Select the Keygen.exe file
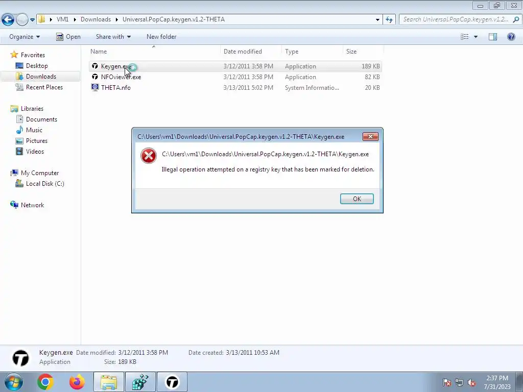 (x=235, y=66)
